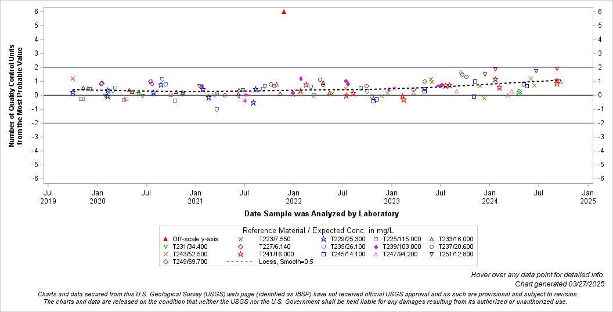613x312 pixels.
Task: Select the red X T223 data point in 2019
Action: pos(73,78)
